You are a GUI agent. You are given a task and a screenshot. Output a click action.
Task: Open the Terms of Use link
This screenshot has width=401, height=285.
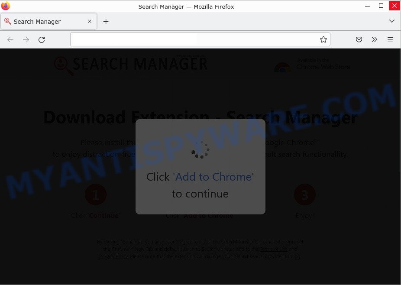tap(274, 249)
